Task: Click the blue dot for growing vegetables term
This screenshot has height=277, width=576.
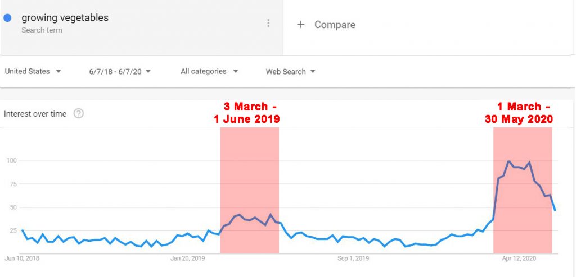Action: pyautogui.click(x=7, y=17)
